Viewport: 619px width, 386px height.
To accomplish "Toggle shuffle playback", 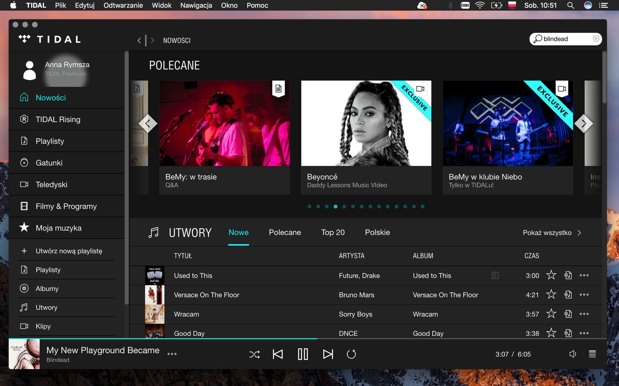I will (x=254, y=354).
